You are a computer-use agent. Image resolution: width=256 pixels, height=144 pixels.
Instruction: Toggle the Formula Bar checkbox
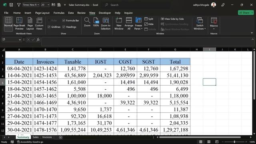(64, 20)
